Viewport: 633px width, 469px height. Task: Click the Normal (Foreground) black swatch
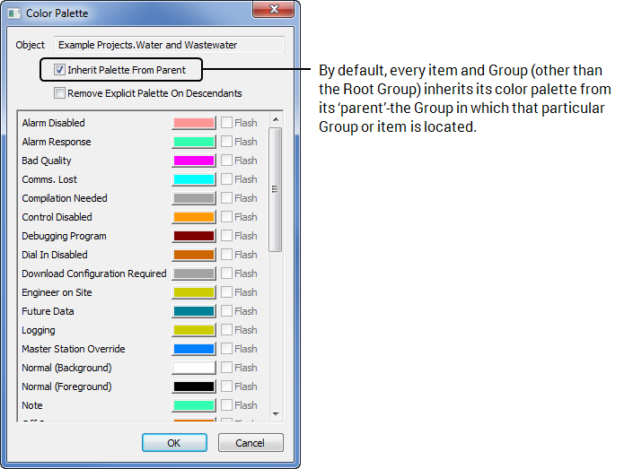[193, 386]
